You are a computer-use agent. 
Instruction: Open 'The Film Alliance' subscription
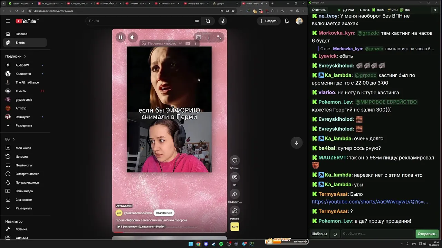point(24,82)
